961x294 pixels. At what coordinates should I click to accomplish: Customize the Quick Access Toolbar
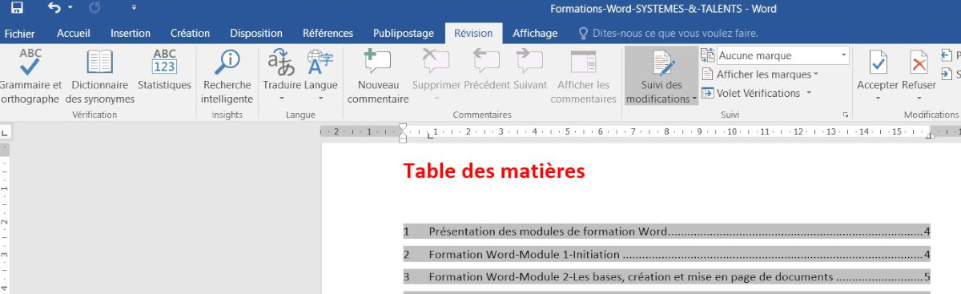pos(134,9)
